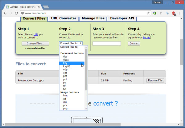Select pcx image format
185x128 pixels.
72,105
